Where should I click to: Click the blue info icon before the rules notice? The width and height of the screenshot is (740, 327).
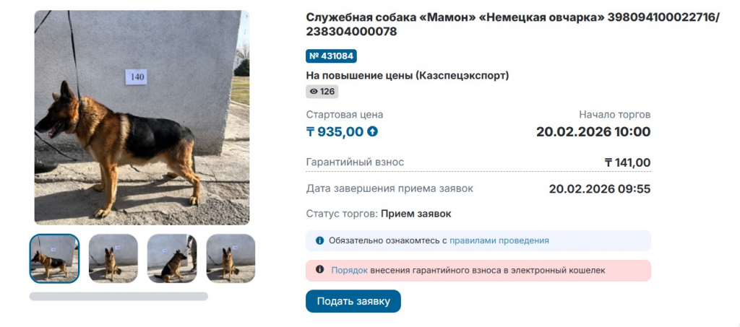click(320, 240)
